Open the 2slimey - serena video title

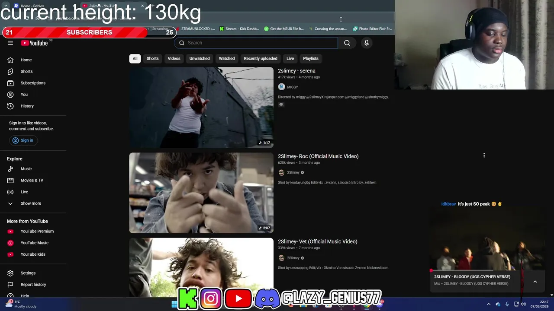(x=296, y=71)
